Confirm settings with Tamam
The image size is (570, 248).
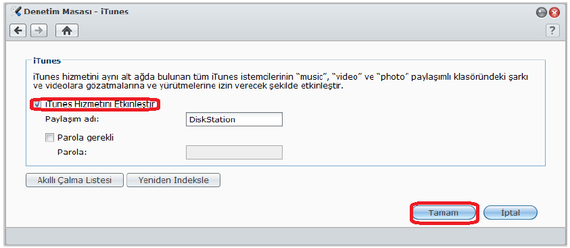point(444,213)
